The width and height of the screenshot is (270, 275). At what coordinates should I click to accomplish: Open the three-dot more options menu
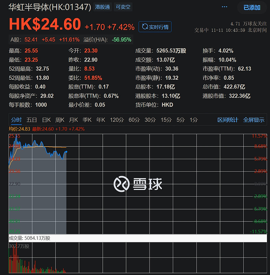tap(224, 7)
